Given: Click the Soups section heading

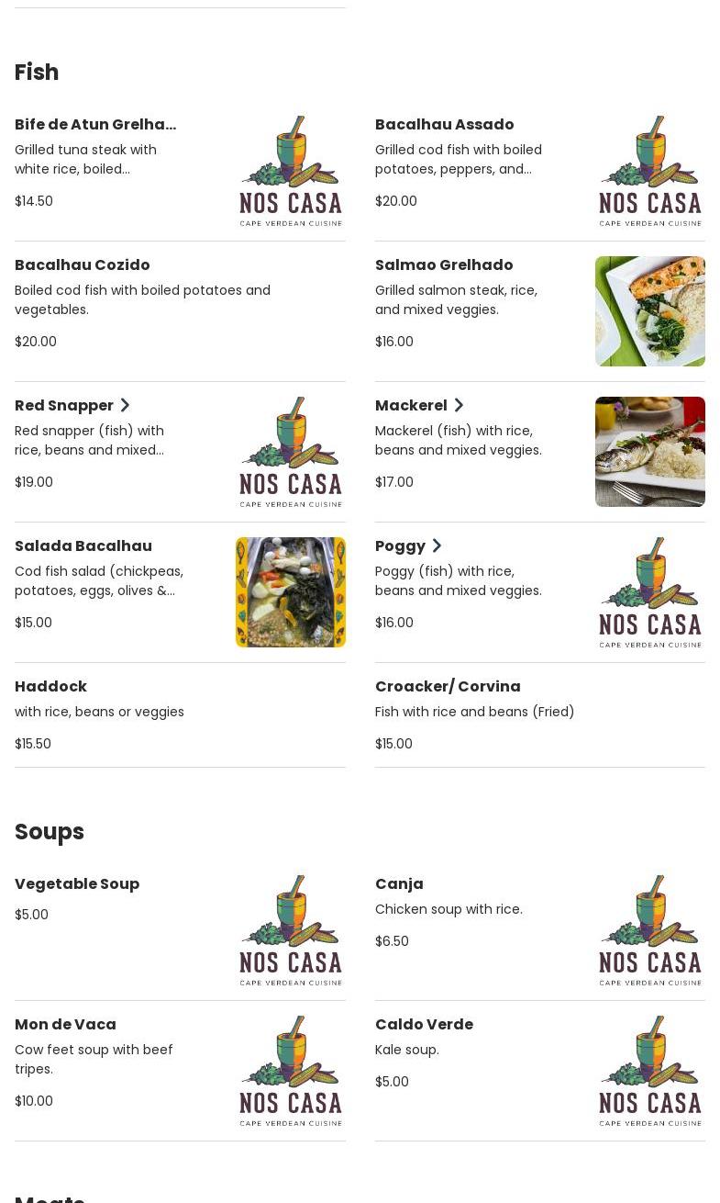Looking at the screenshot, I should point(50,831).
